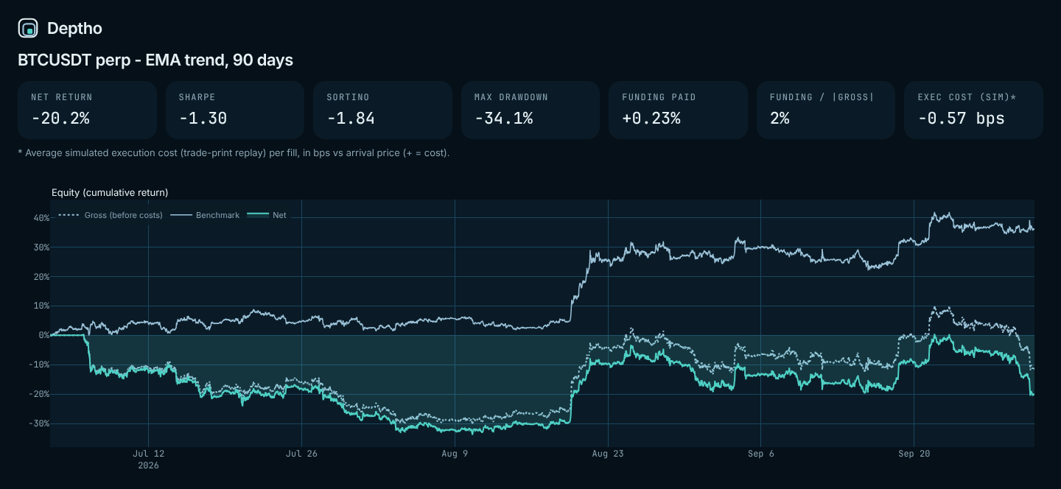1061x489 pixels.
Task: Click the Jul 26 x-axis date label
Action: tap(301, 454)
